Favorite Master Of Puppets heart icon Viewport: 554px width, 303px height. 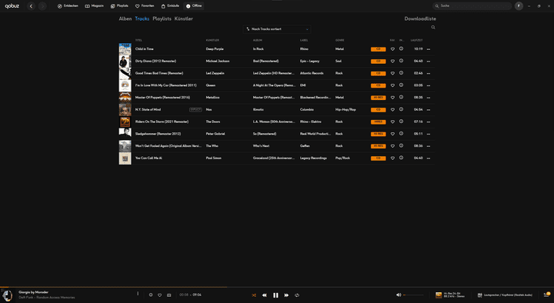point(392,98)
